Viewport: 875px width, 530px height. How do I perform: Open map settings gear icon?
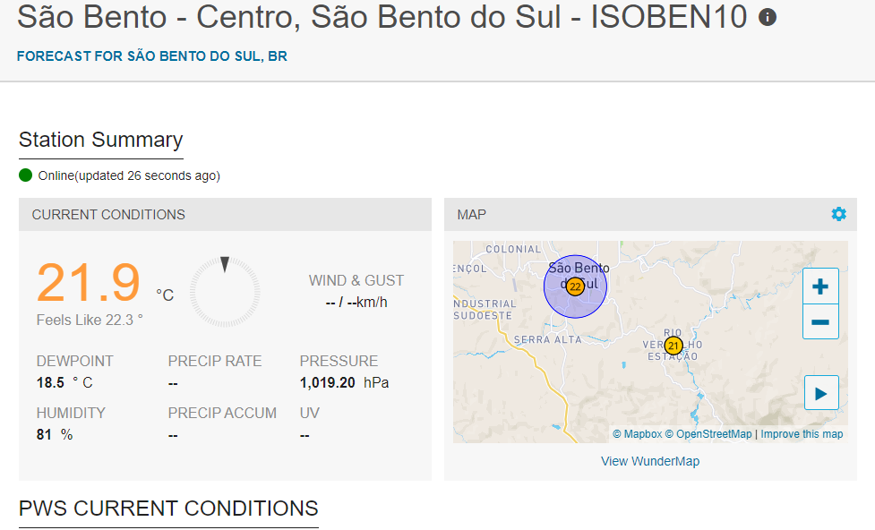tap(838, 214)
